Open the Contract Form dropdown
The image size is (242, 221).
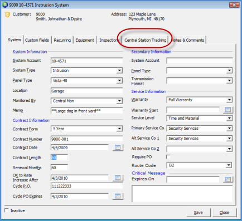click(119, 129)
